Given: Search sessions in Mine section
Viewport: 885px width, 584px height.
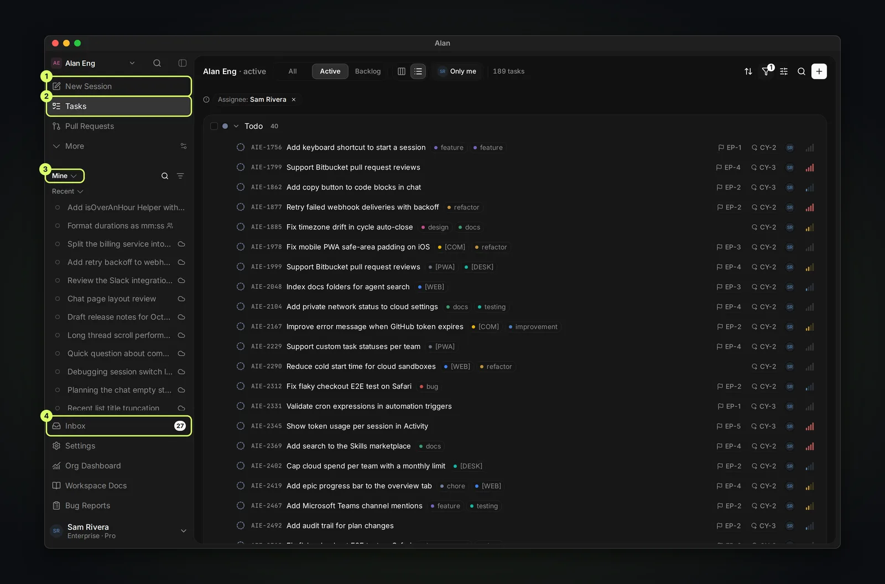Looking at the screenshot, I should click(x=165, y=176).
